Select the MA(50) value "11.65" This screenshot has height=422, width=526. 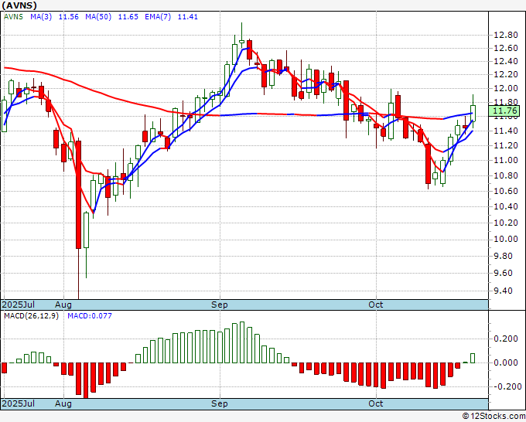pyautogui.click(x=128, y=17)
